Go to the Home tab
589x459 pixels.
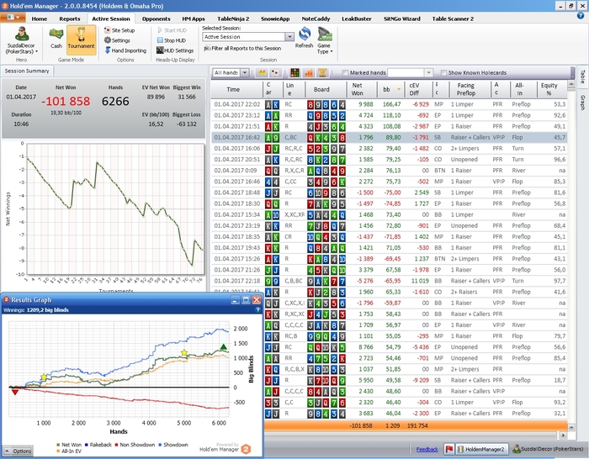[x=40, y=18]
